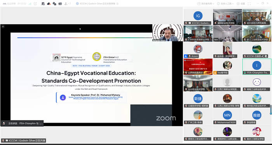This screenshot has height=145, width=272.
Task: Click muted mic icon on 广州工程-陈瑛 label
Action: 186,123
